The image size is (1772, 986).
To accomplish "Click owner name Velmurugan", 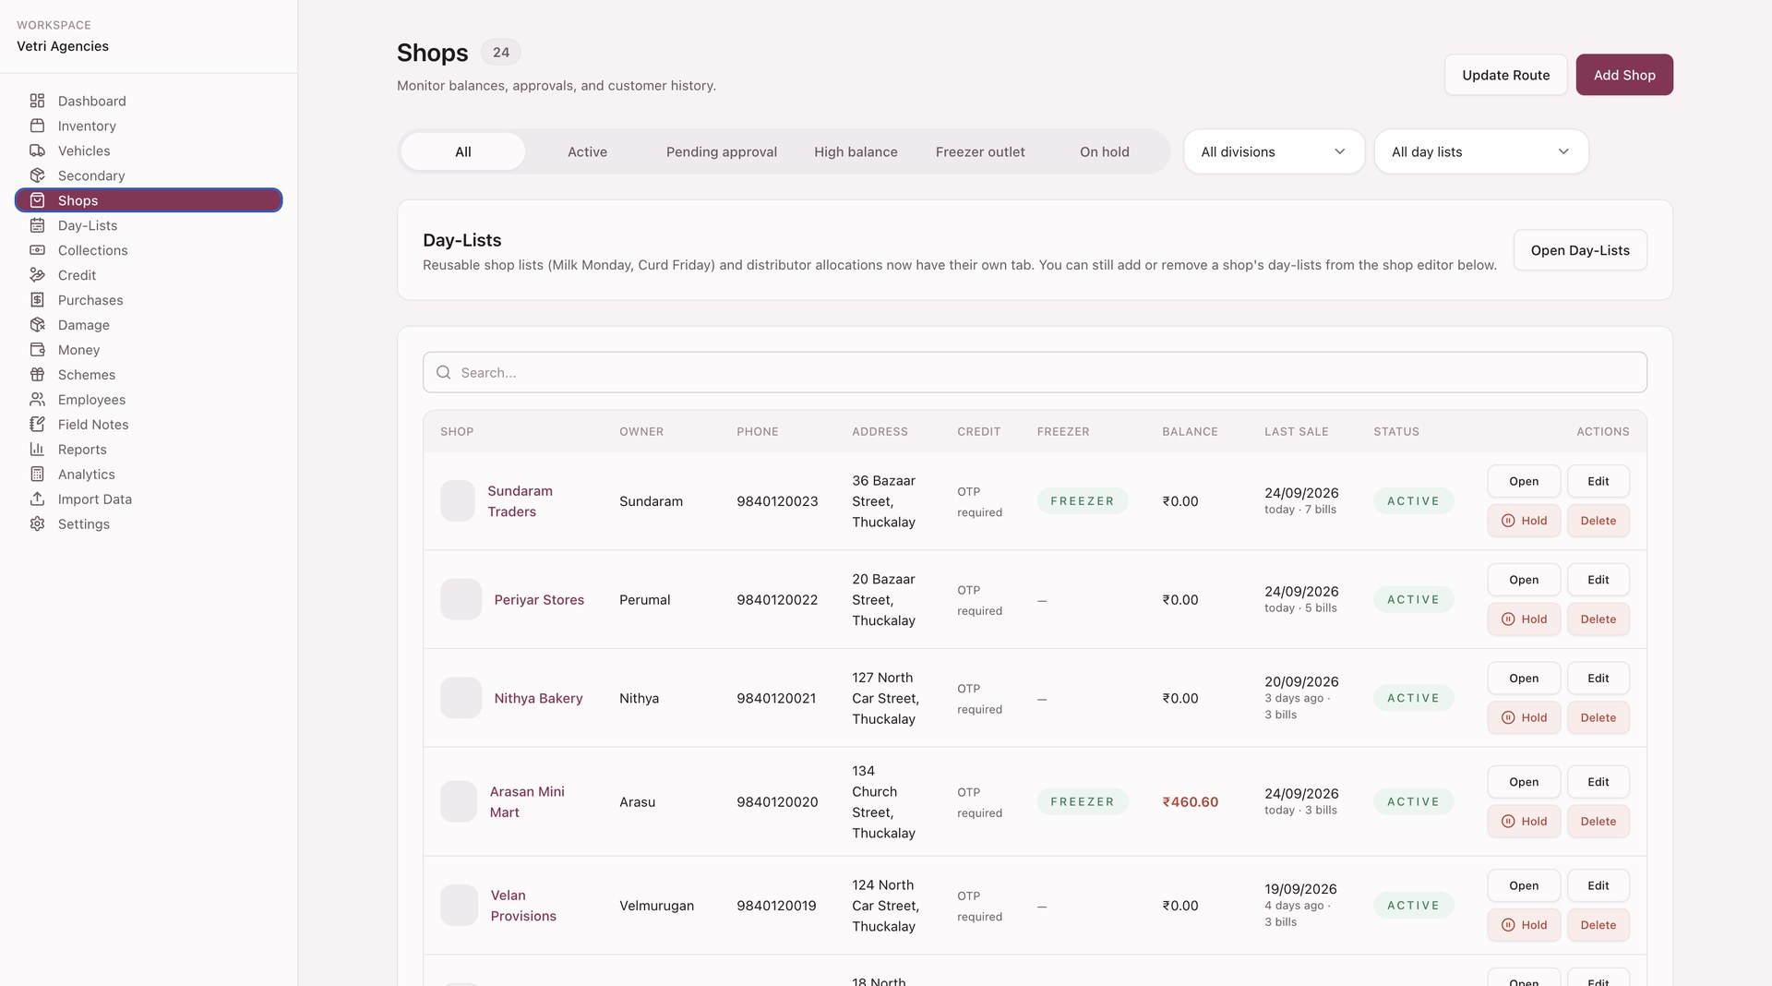I will [x=656, y=906].
